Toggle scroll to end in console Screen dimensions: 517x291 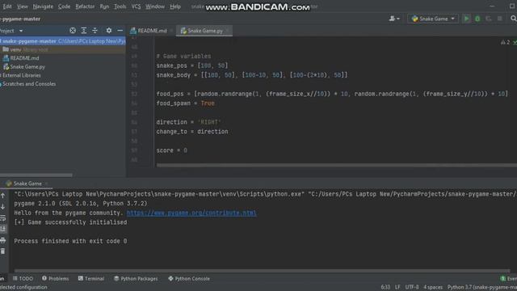click(3, 229)
